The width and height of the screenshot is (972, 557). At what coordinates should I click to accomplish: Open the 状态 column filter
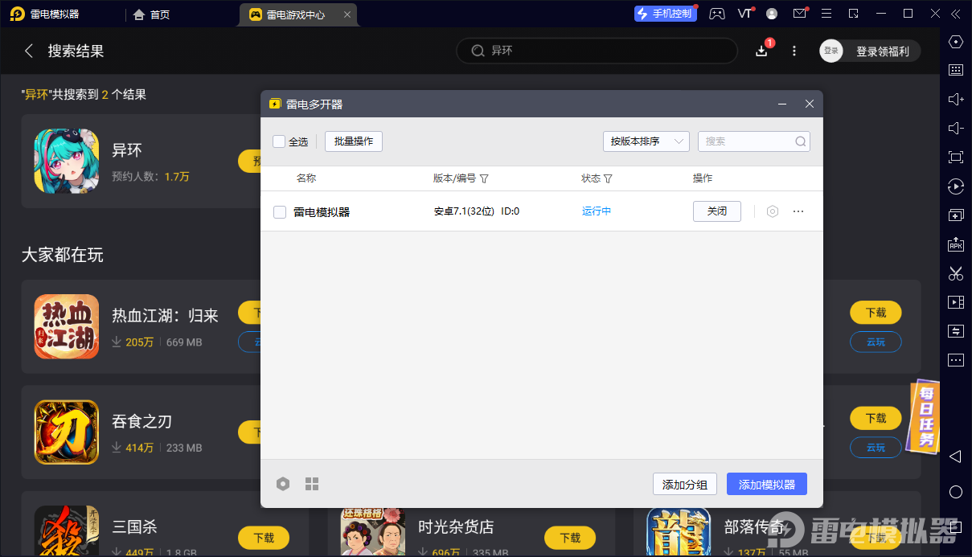[x=608, y=178]
